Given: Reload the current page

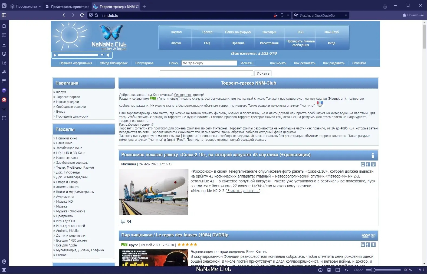Looking at the screenshot, I should click(82, 15).
